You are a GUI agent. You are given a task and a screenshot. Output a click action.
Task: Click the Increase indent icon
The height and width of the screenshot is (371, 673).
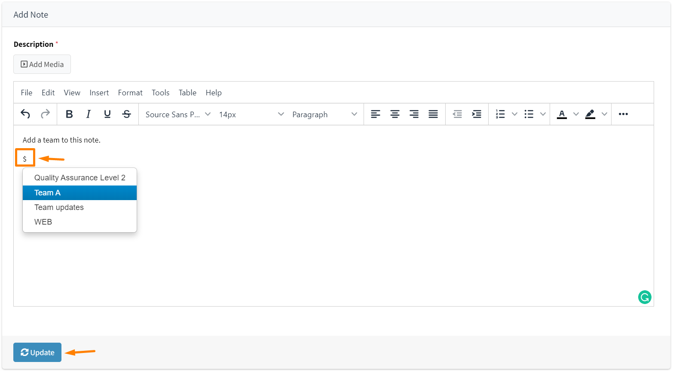pos(476,114)
